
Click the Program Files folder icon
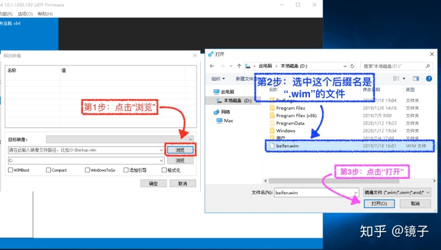(x=272, y=108)
